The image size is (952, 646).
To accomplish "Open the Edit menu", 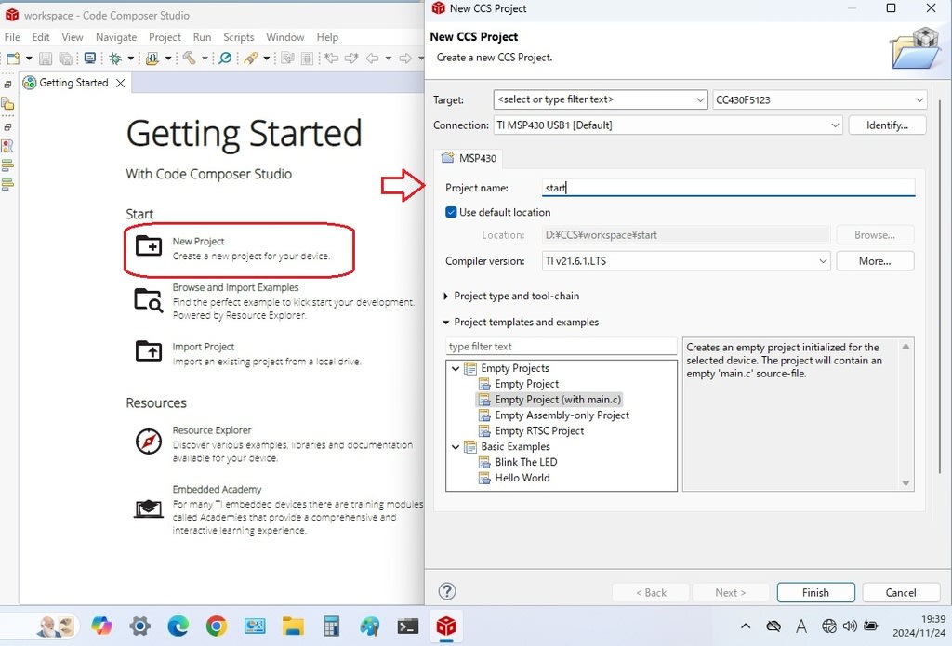I will (41, 37).
